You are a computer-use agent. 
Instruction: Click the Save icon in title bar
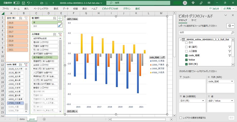coord(23,3)
